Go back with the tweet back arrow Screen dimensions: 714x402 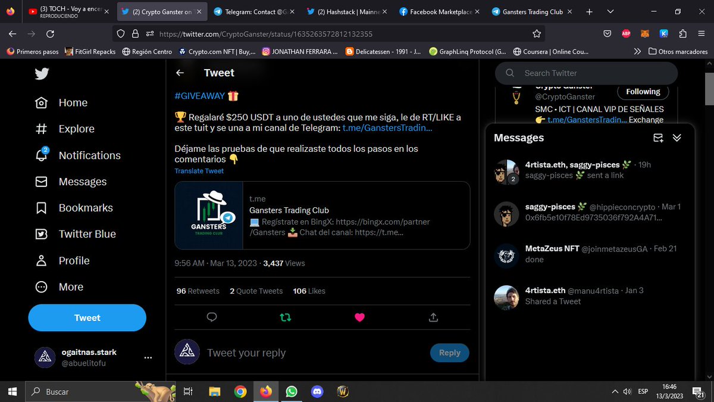click(180, 73)
